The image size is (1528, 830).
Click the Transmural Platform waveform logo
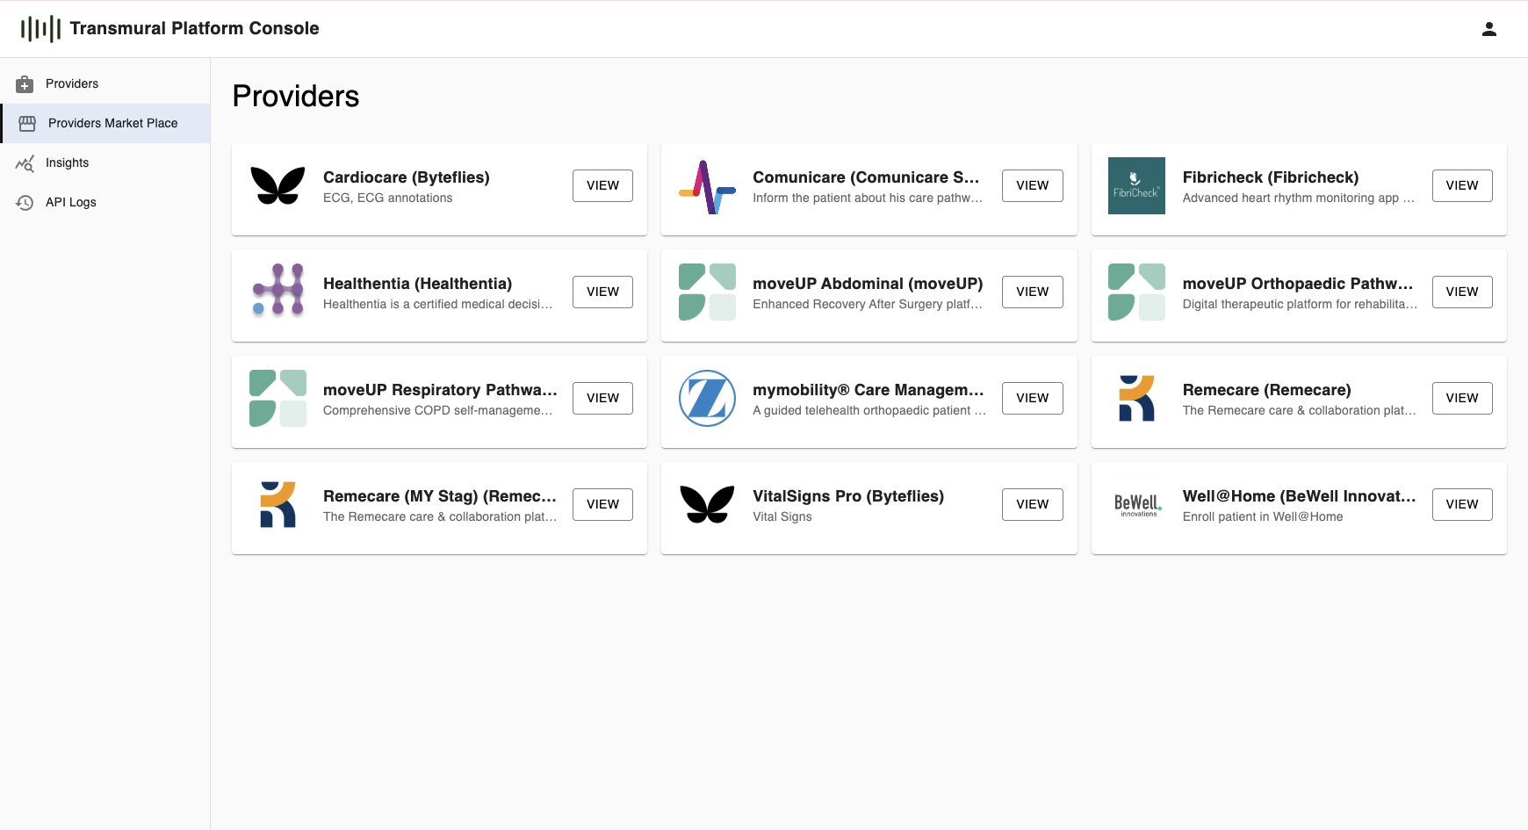(x=39, y=27)
